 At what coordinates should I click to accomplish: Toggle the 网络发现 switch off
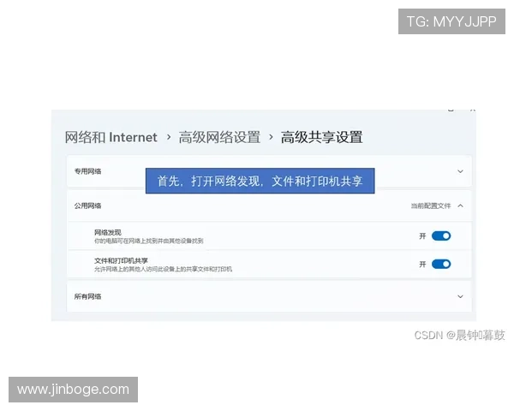[441, 235]
